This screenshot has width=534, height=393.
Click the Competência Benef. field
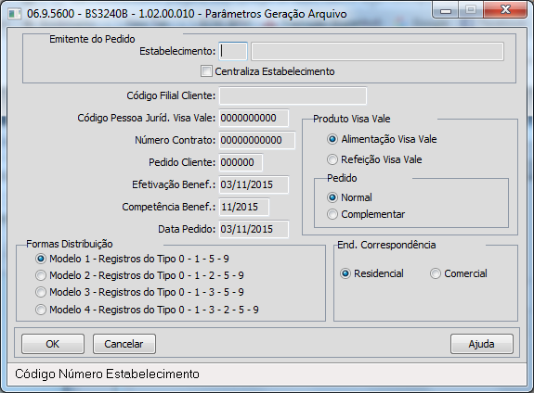[244, 207]
